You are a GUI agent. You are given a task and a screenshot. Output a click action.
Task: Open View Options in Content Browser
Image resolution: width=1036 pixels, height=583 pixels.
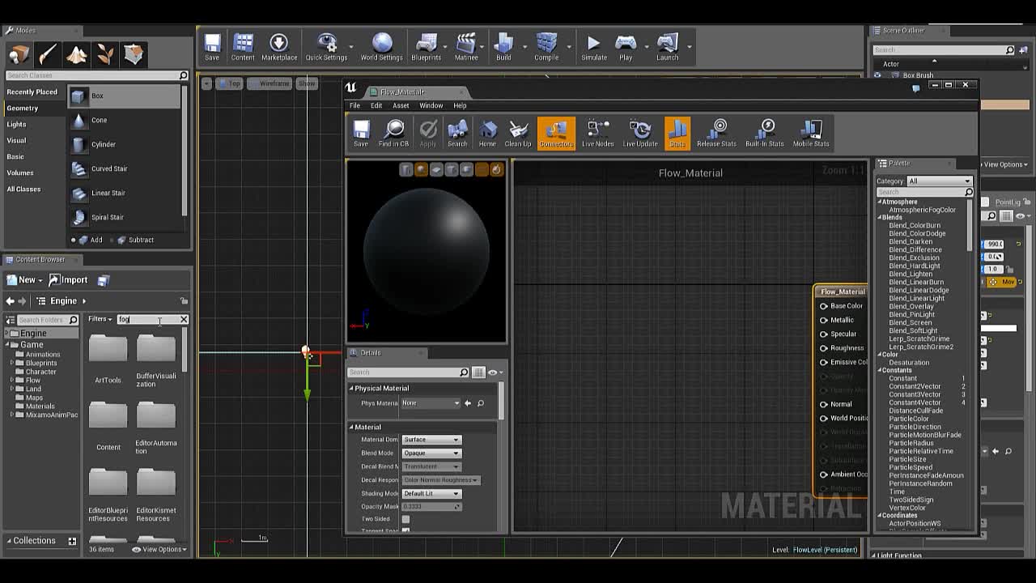point(159,550)
